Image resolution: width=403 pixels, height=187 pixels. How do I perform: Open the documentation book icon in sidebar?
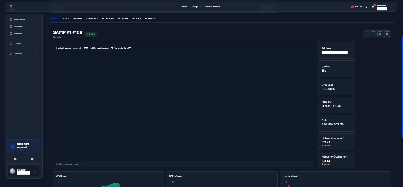pyautogui.click(x=32, y=159)
